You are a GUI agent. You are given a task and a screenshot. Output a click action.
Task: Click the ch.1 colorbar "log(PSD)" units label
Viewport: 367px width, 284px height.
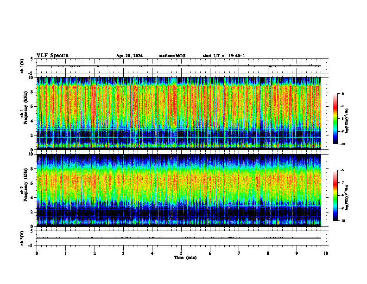point(347,121)
